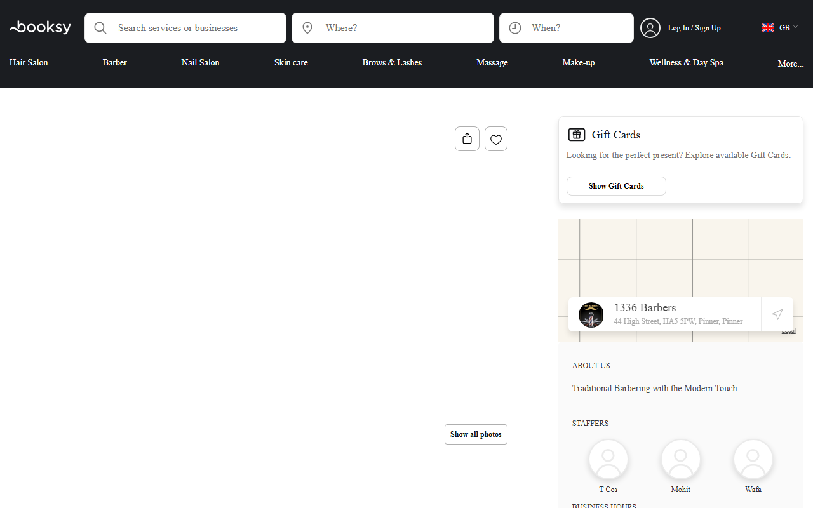Focus the Where? location field
Image resolution: width=813 pixels, height=508 pixels.
click(x=393, y=28)
